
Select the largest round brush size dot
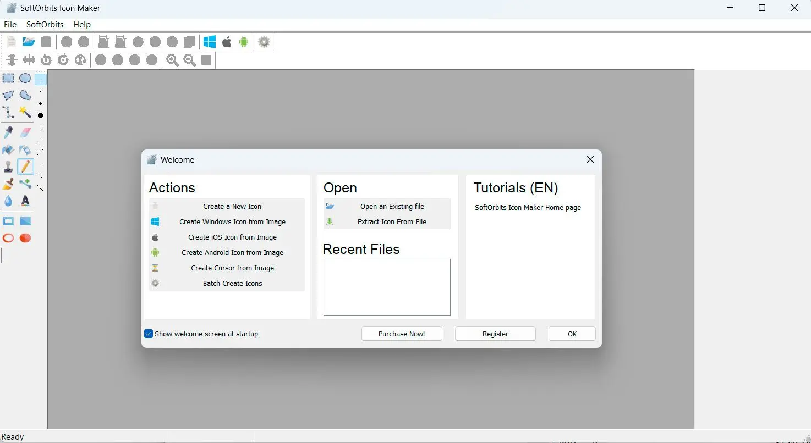click(41, 116)
